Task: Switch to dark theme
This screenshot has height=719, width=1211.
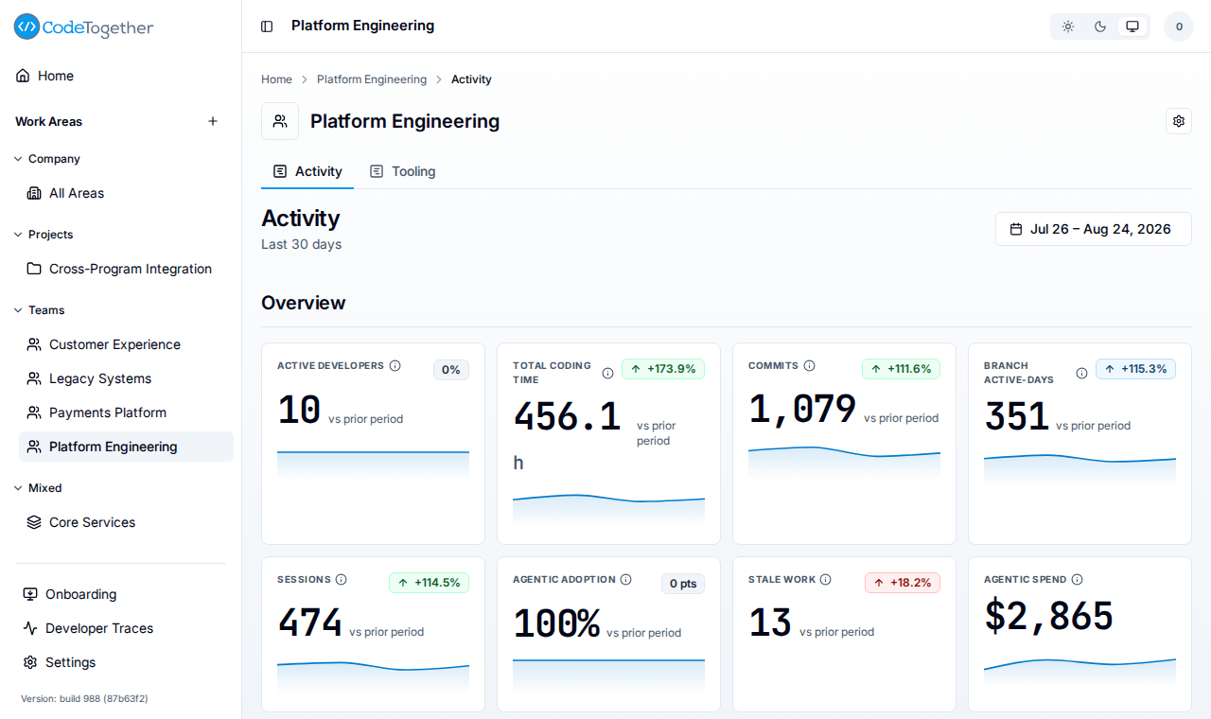Action: pyautogui.click(x=1100, y=26)
